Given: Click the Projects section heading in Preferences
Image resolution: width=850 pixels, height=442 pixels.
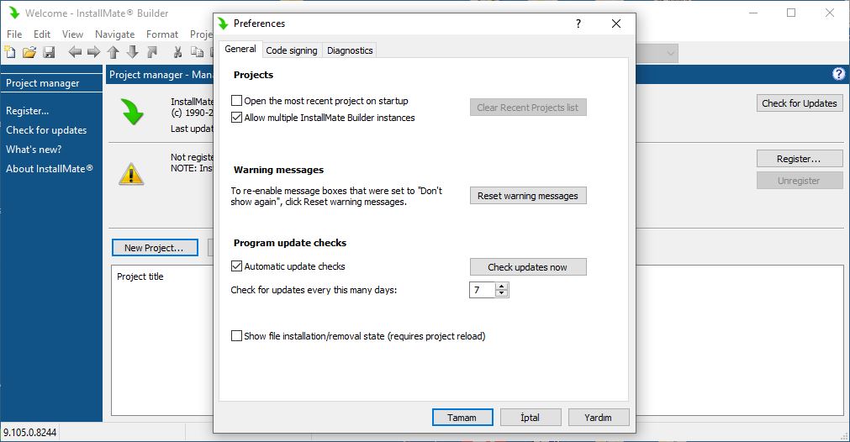Looking at the screenshot, I should (253, 75).
